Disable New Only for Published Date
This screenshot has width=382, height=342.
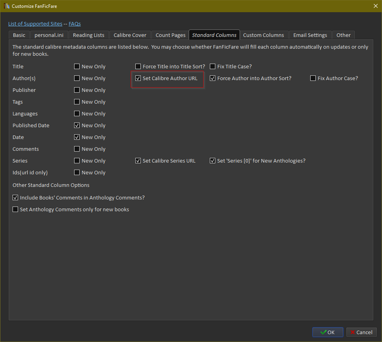[77, 126]
